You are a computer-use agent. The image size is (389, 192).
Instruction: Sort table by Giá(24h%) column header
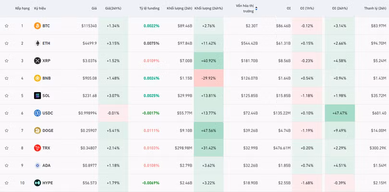point(113,8)
